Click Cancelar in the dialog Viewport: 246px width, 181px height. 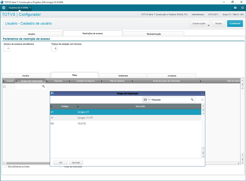point(76,162)
